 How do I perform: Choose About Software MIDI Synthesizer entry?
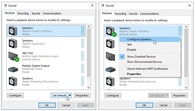[150, 69]
